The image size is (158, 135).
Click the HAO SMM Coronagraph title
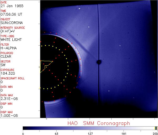coord(99,123)
